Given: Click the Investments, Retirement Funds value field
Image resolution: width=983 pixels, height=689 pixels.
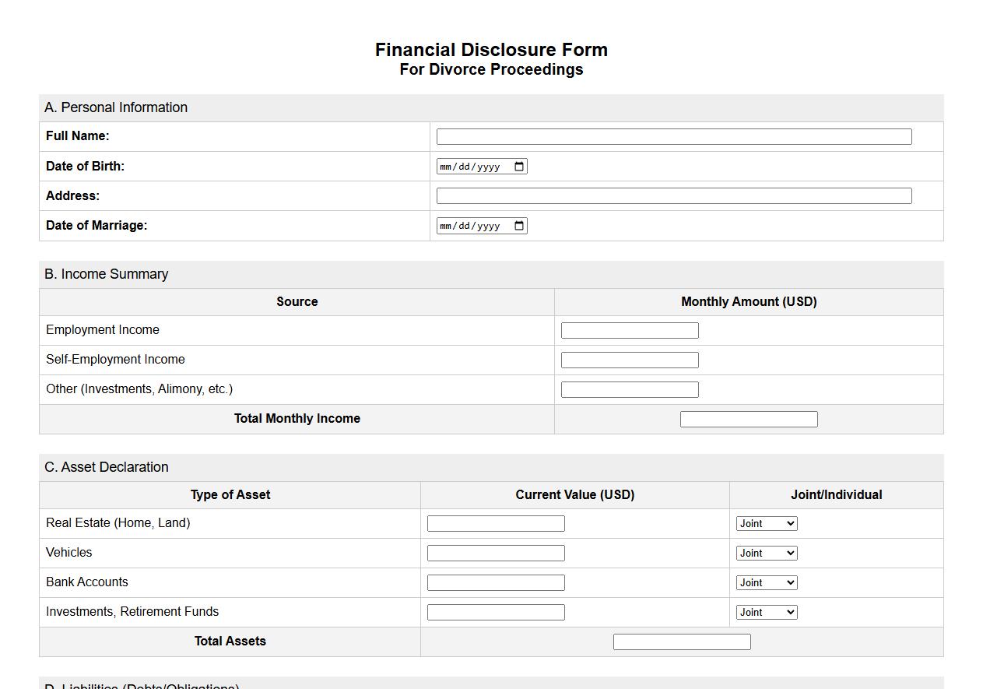Looking at the screenshot, I should [x=496, y=612].
